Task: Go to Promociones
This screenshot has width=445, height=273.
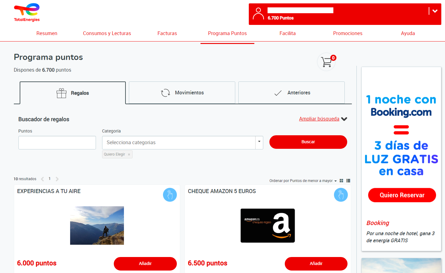Action: coord(348,33)
